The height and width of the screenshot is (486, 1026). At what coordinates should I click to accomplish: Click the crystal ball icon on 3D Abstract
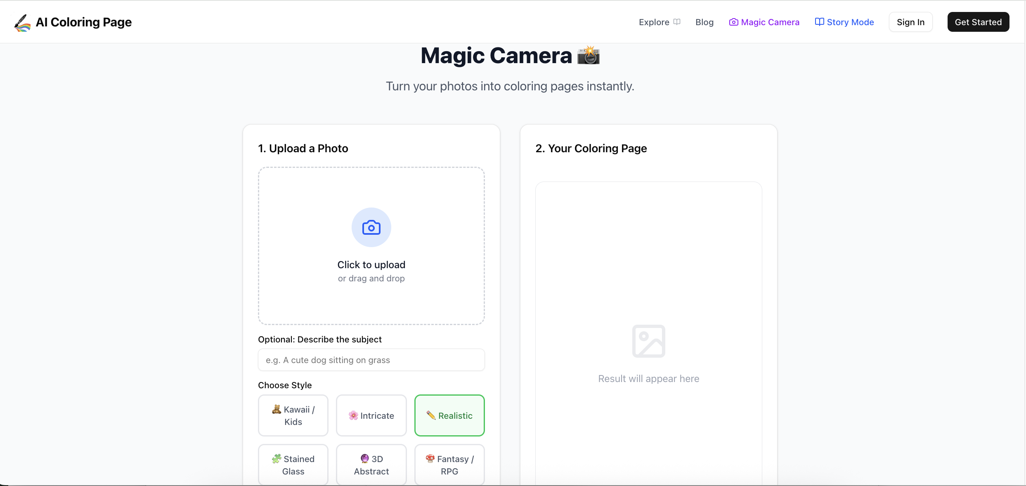[364, 459]
